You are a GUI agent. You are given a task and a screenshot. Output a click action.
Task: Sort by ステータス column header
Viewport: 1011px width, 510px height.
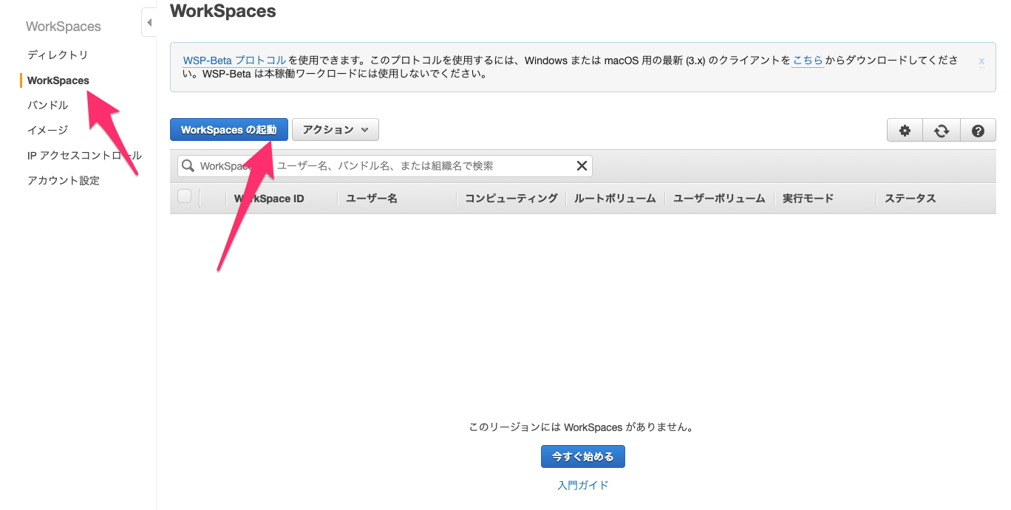tap(910, 199)
